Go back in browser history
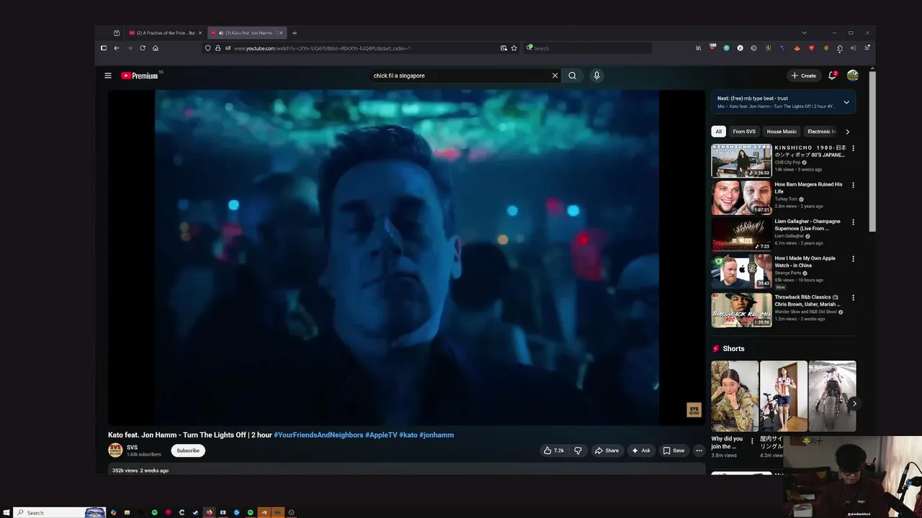922x518 pixels. pyautogui.click(x=117, y=48)
